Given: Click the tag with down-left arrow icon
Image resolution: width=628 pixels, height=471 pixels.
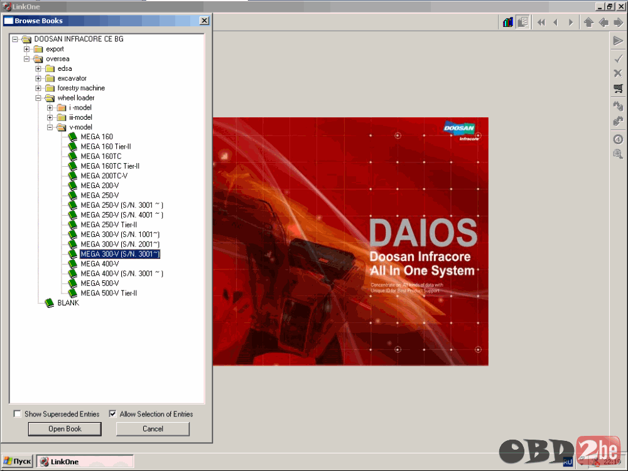Looking at the screenshot, I should (x=618, y=106).
